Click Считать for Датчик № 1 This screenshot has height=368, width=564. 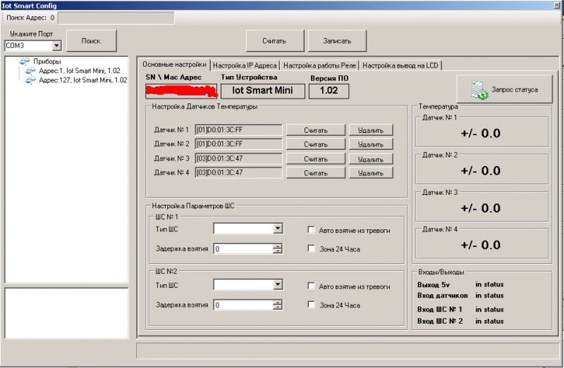tap(316, 130)
